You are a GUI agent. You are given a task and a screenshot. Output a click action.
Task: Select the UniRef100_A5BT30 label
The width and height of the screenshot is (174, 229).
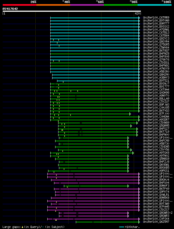coord(156,144)
